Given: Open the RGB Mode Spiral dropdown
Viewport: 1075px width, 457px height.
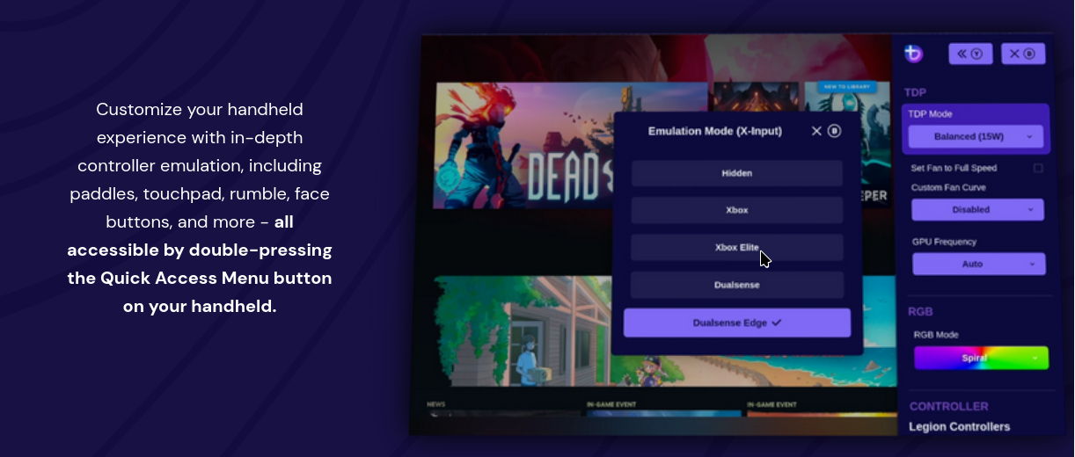Looking at the screenshot, I should point(982,358).
